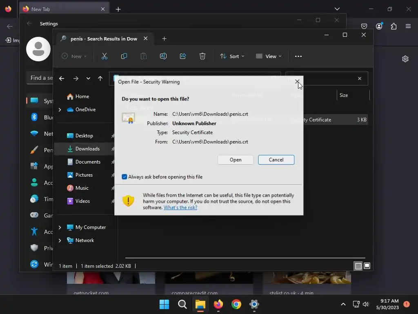Viewport: 418px width, 314px height.
Task: Click the Firefox new tab personalize gear
Action: [405, 59]
